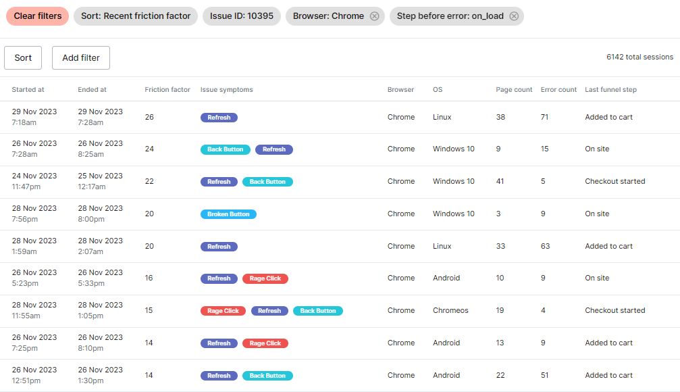Remove the Step before error: on_load filter X icon
Screen dimensions: 680x392
pyautogui.click(x=514, y=16)
